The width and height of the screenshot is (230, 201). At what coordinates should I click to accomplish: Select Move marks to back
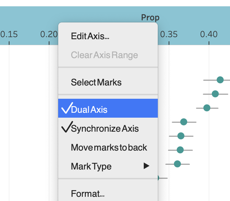point(109,147)
